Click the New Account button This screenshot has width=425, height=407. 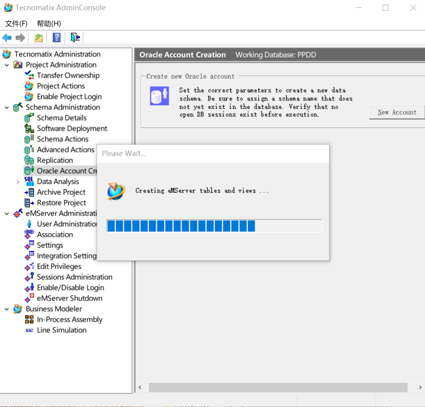[397, 112]
